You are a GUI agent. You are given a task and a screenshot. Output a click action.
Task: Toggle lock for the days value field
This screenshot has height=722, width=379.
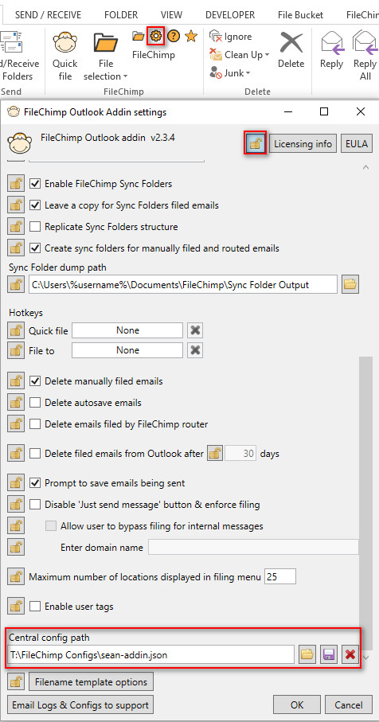click(x=215, y=454)
